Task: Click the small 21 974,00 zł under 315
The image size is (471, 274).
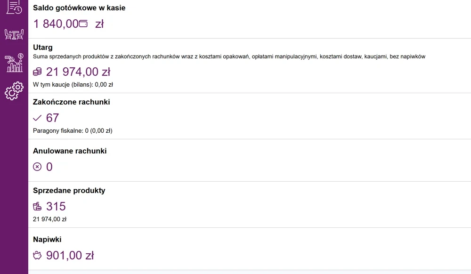Action: tap(49, 219)
